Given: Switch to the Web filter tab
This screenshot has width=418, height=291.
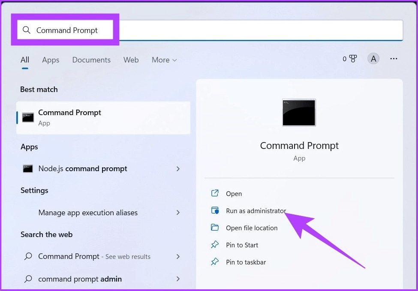Looking at the screenshot, I should [x=131, y=60].
